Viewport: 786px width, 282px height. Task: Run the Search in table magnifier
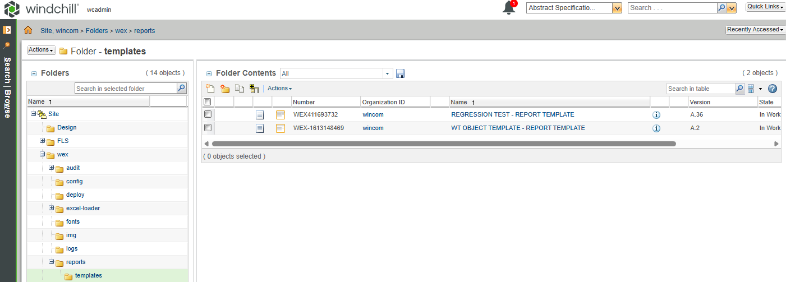(740, 89)
